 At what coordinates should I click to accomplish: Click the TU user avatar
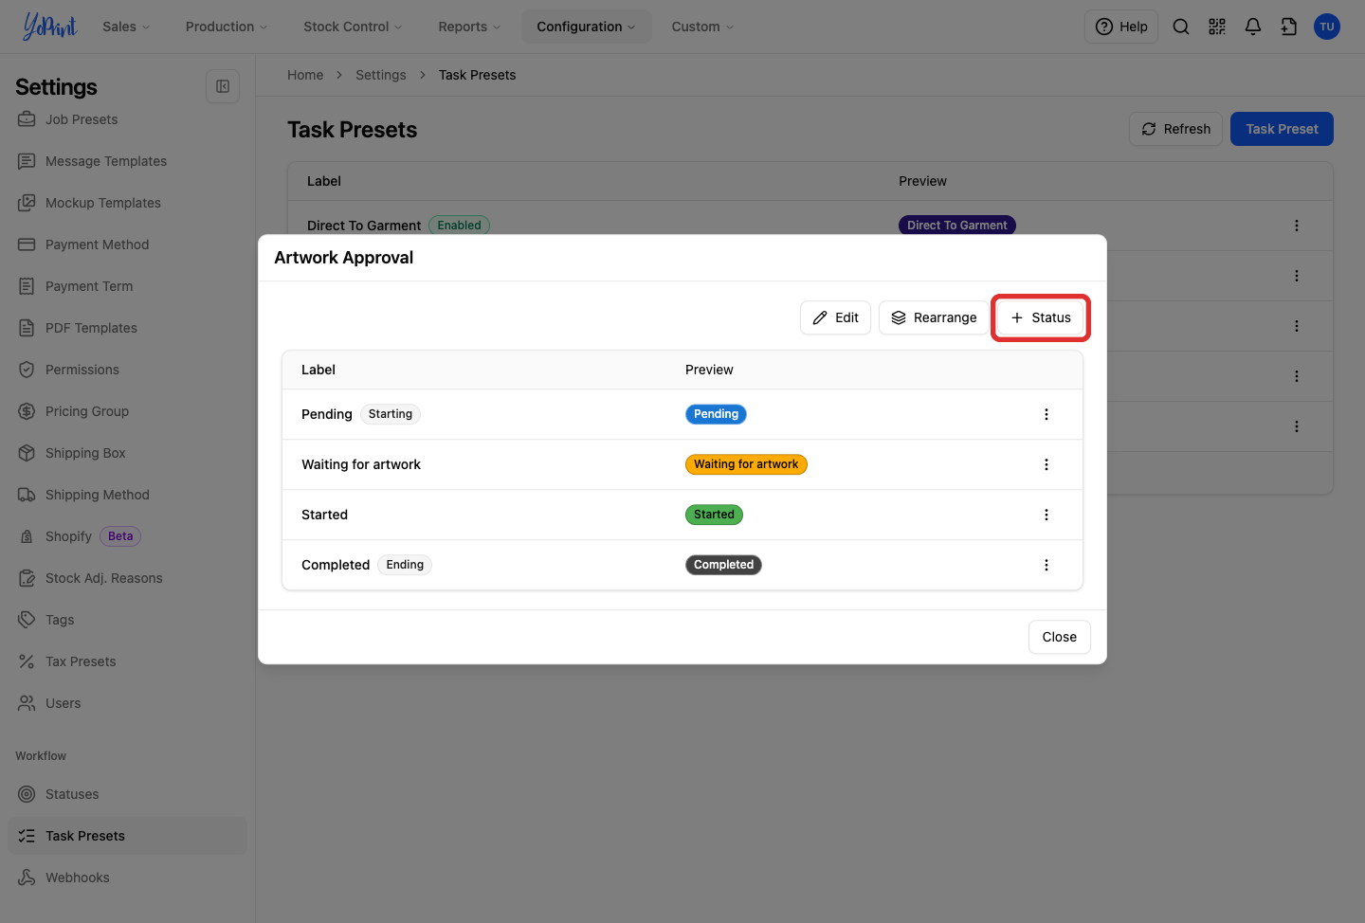(x=1327, y=27)
